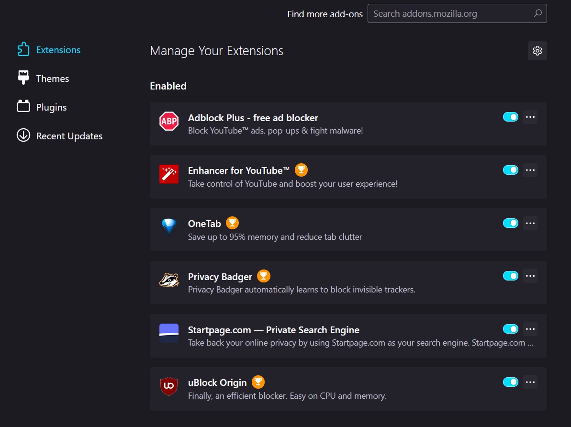This screenshot has width=571, height=427.
Task: Toggle Enhancer for YouTube's enable switch
Action: 511,169
